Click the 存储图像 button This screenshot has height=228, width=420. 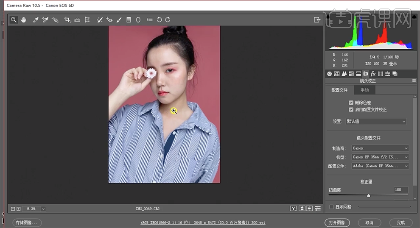(x=27, y=222)
